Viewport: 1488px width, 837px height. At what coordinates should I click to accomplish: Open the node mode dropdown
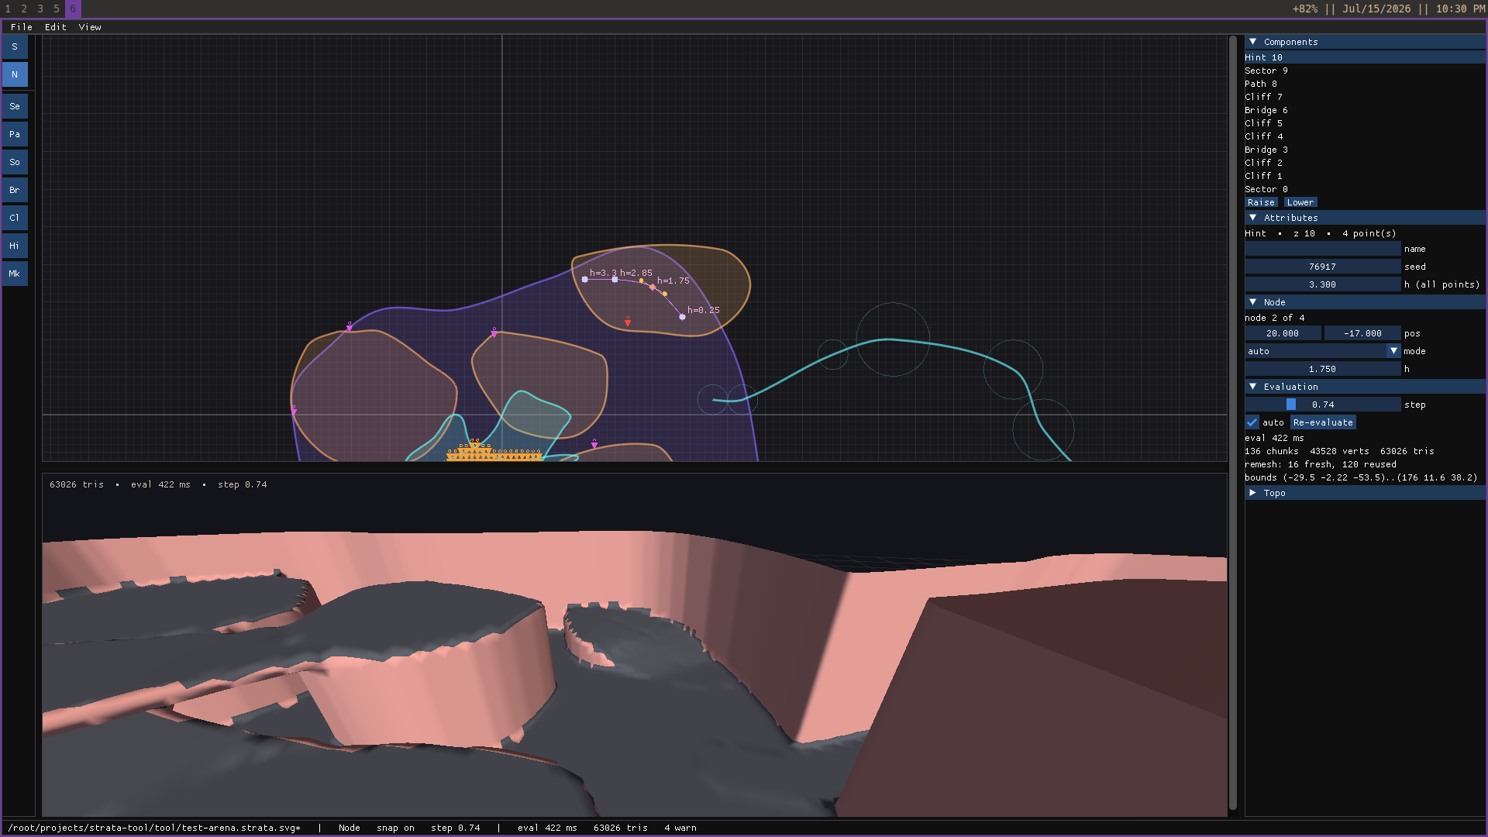coord(1322,351)
